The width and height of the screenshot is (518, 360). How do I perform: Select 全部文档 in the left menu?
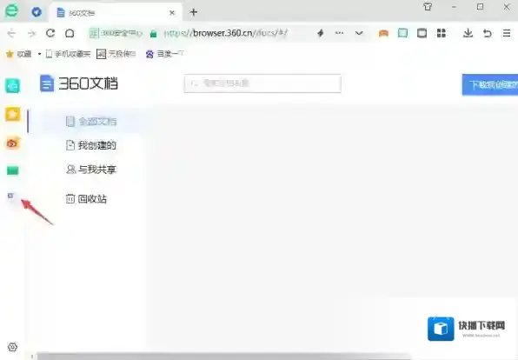click(91, 122)
